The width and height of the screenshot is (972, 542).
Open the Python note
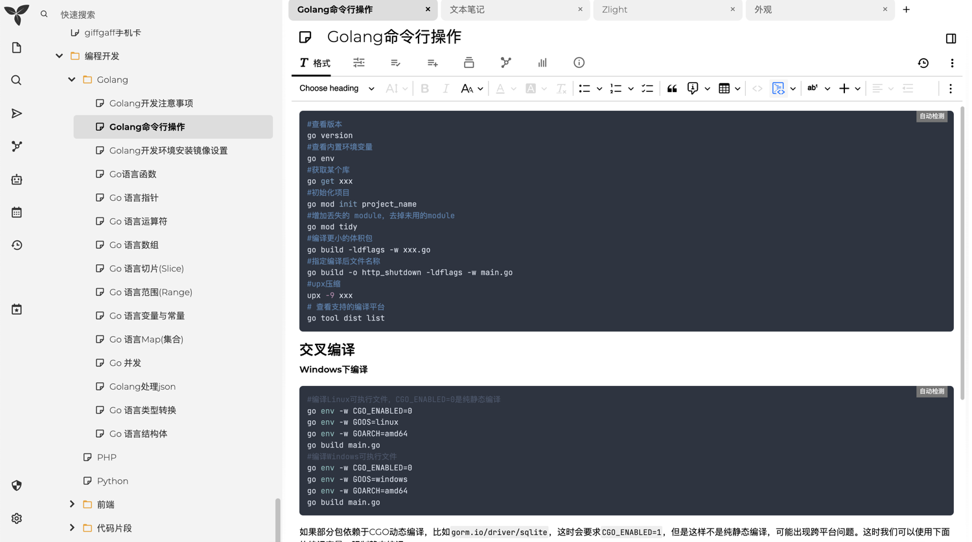[113, 481]
